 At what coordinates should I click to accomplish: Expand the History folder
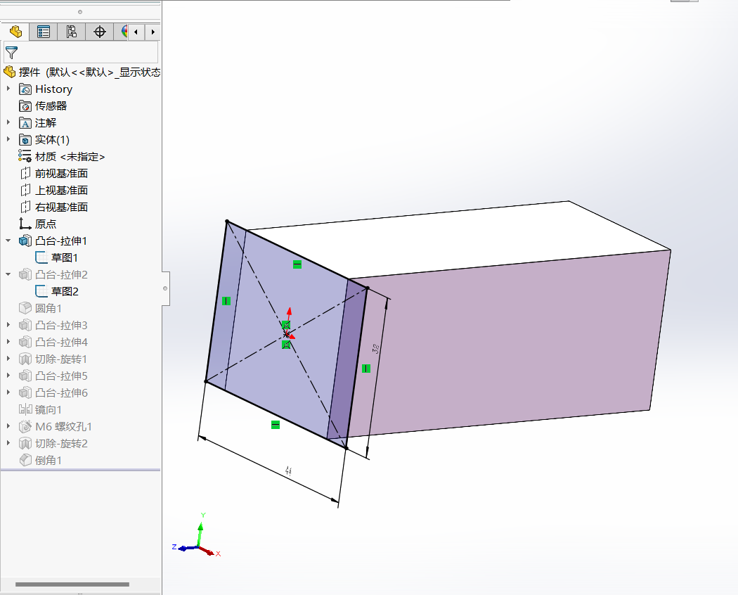point(8,89)
